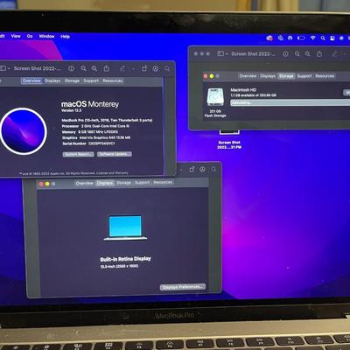The image size is (350, 350).
Task: Share from the Overview Preview window
Action: [107, 68]
